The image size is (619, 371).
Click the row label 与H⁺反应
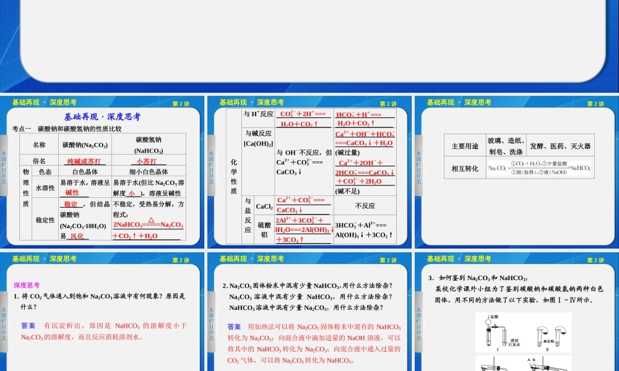258,114
